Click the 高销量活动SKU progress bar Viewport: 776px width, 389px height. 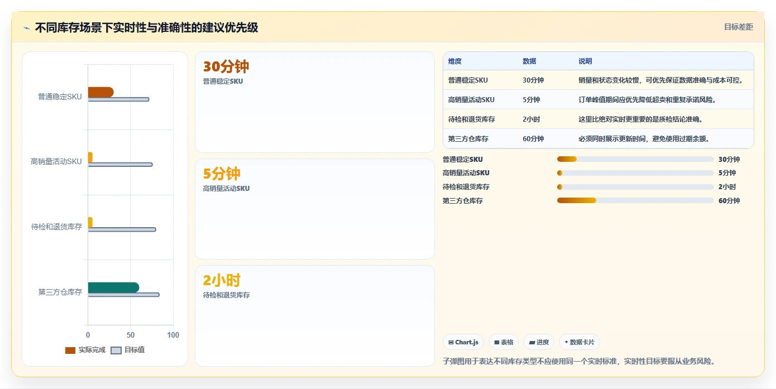[635, 173]
